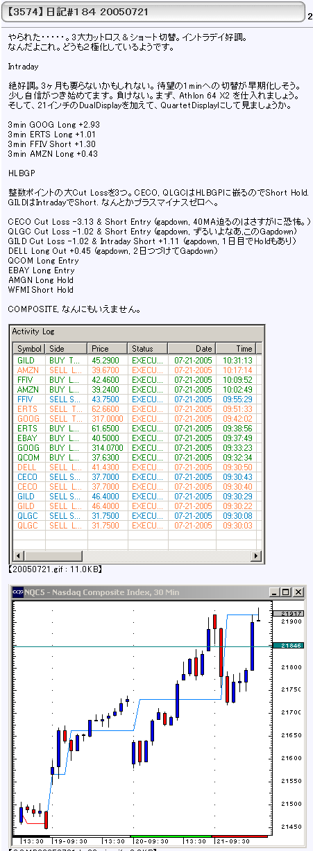Minimize the NQC5 chart window
Image resolution: width=313 pixels, height=851 pixels.
275,592
